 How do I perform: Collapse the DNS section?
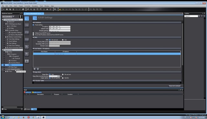[33, 38]
